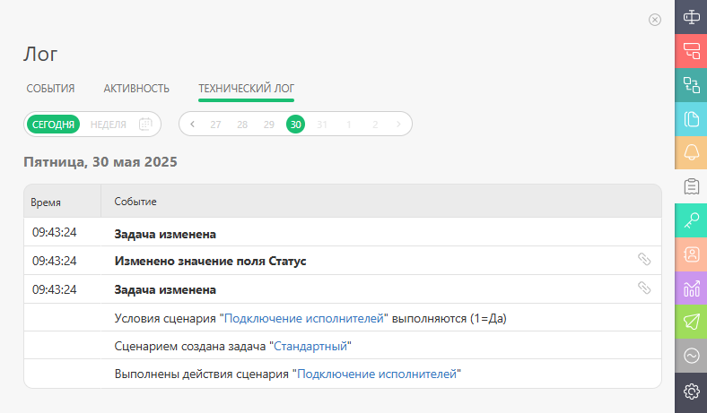This screenshot has width=707, height=413.
Task: Switch period filter to НЕДЕЛЯ
Action: click(x=109, y=125)
